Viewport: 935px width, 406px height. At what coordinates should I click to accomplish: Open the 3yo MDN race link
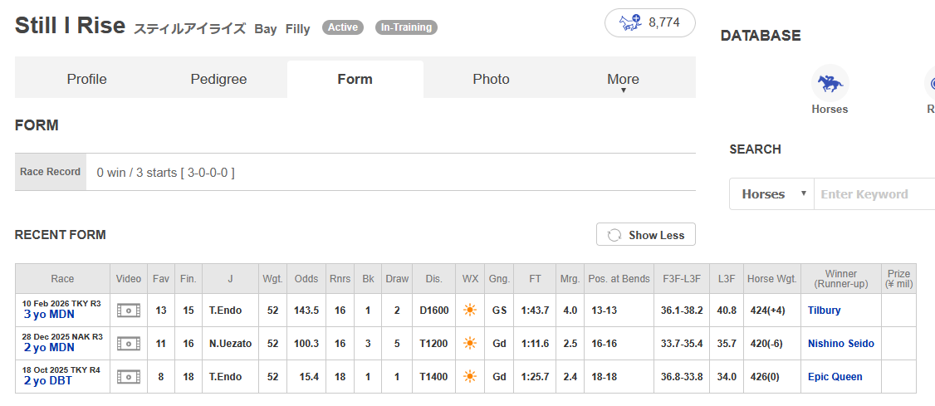tap(49, 315)
